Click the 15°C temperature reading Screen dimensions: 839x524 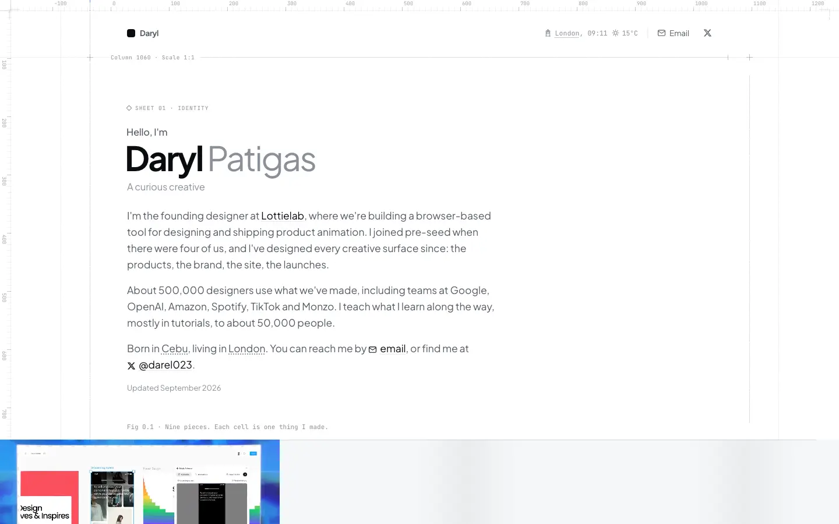(x=630, y=33)
